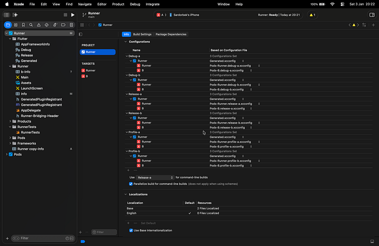Toggle Use Base Internationalization checkbox
The height and width of the screenshot is (246, 379).
coord(131,230)
